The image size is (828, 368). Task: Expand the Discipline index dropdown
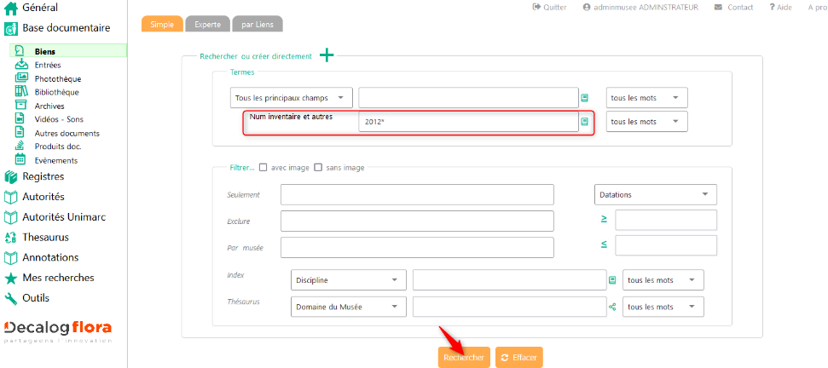(x=349, y=280)
